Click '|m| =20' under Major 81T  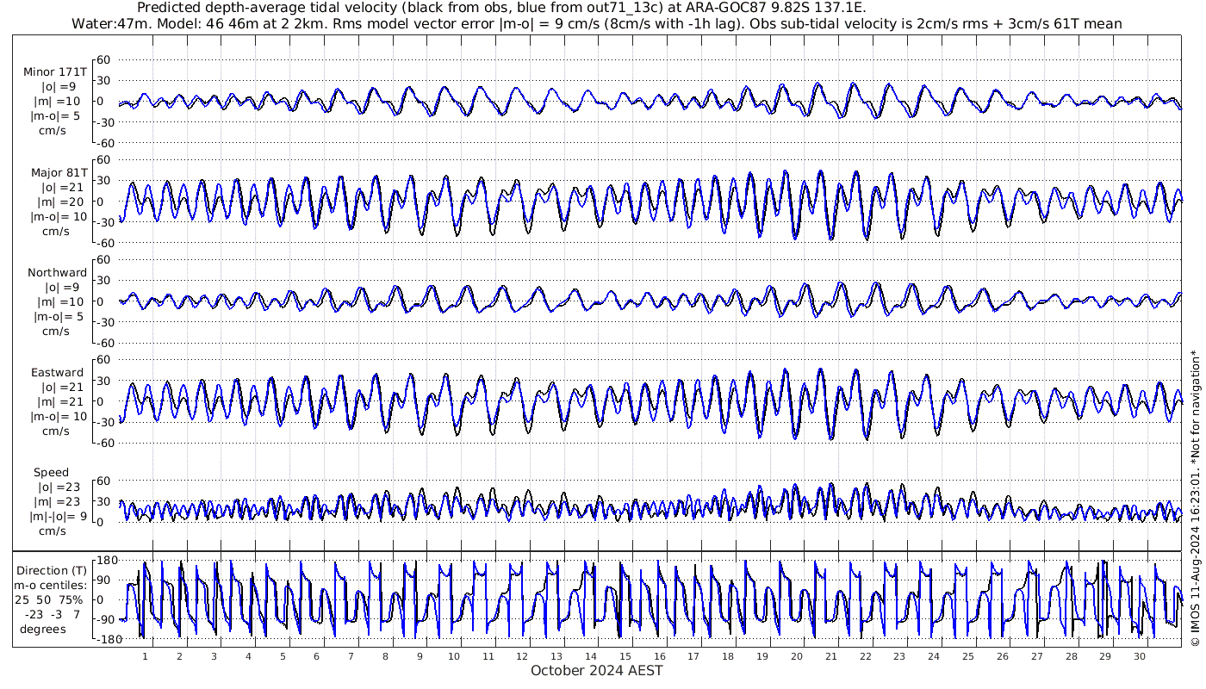(x=60, y=202)
